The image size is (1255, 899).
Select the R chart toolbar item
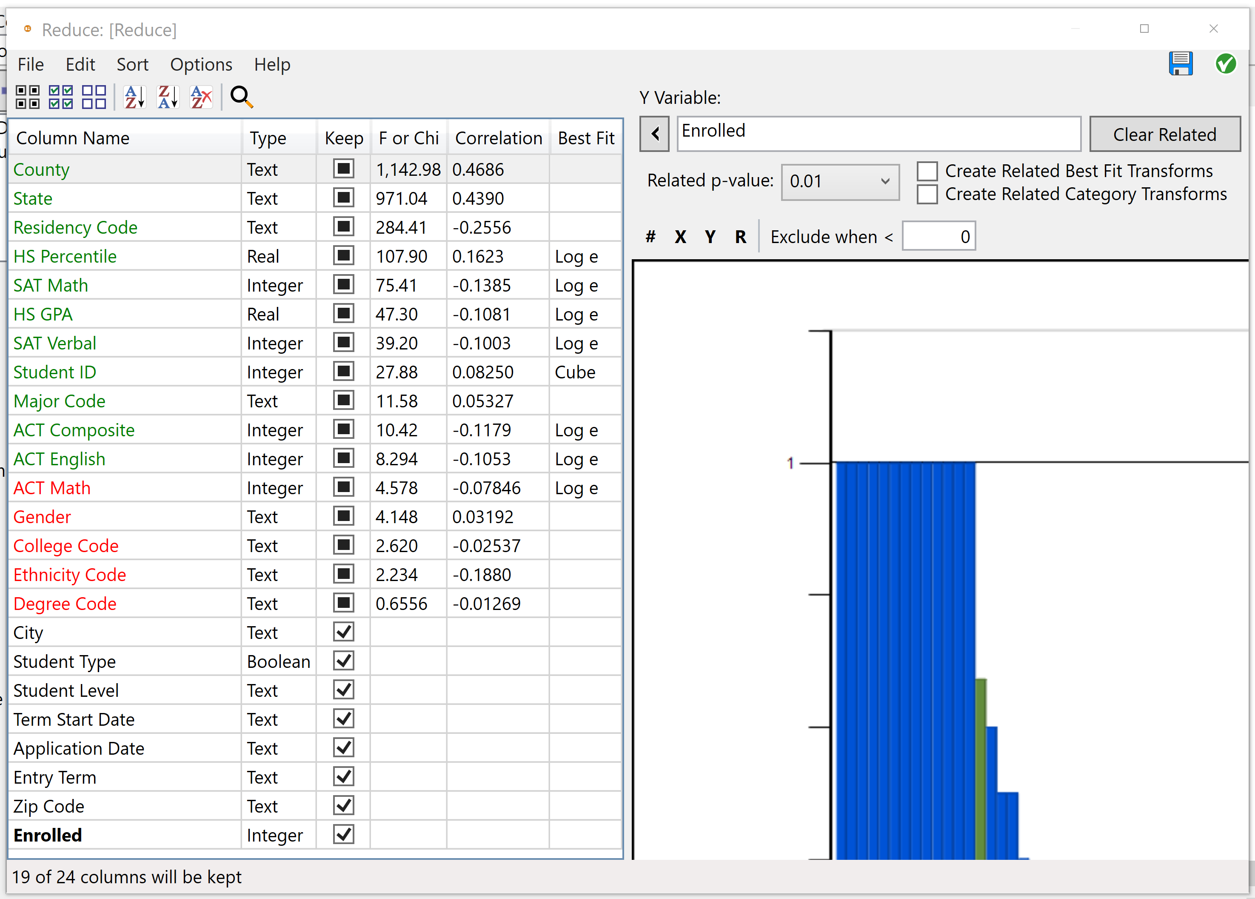[x=741, y=237]
